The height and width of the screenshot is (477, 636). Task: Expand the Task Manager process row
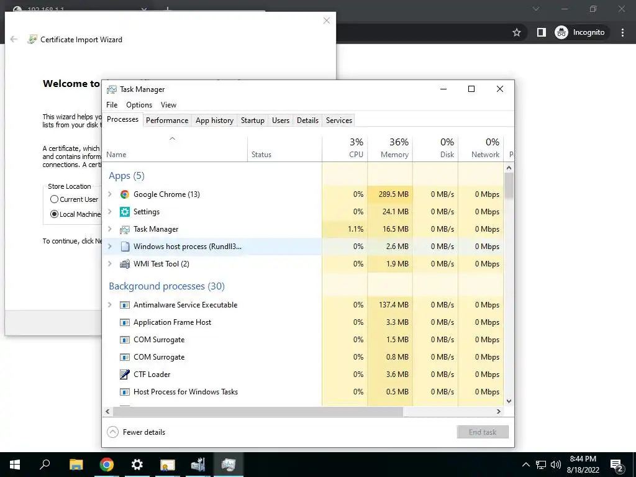point(109,229)
